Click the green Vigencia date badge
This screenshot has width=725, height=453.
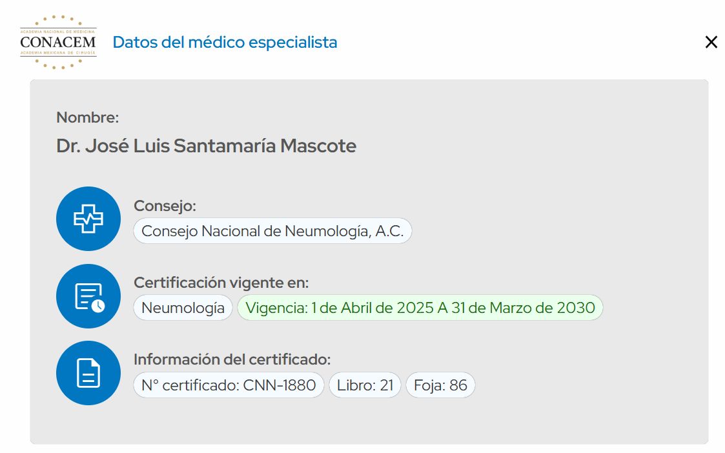pos(420,308)
